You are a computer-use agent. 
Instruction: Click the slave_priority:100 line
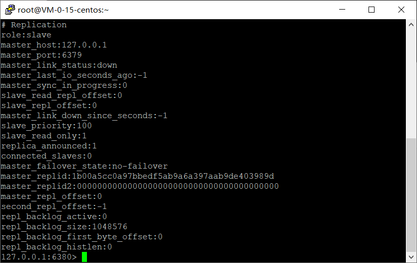coord(46,126)
